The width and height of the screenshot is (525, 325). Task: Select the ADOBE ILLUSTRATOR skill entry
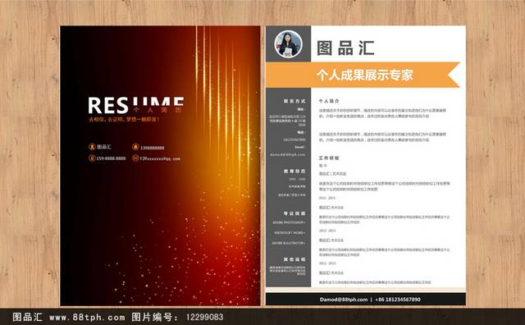288,243
